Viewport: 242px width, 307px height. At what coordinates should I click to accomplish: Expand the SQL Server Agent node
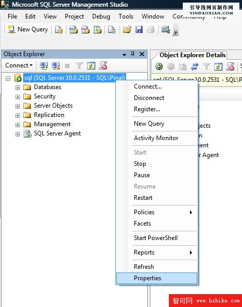(x=18, y=134)
